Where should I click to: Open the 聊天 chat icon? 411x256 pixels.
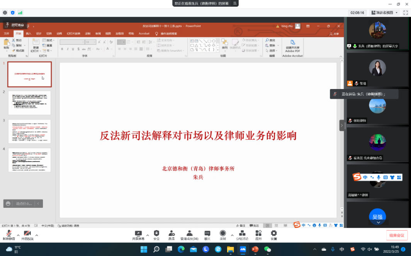pos(207,235)
